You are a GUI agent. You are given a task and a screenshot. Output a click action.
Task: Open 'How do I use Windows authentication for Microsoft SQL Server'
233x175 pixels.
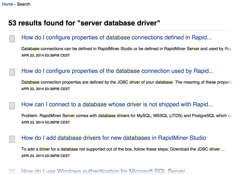(103, 171)
